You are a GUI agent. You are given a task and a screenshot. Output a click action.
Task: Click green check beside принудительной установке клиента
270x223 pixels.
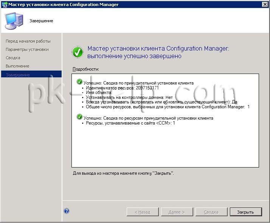point(79,82)
